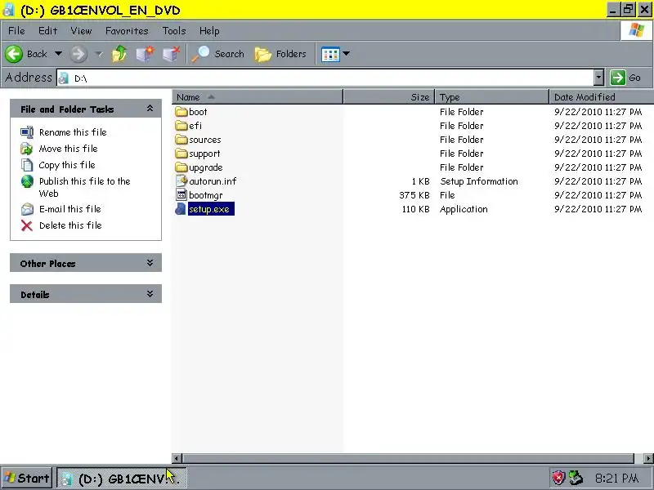
Task: Click the horizontal scrollbar left arrow
Action: [177, 458]
